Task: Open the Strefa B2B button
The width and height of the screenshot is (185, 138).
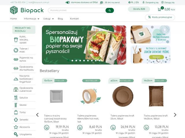Action: point(139,9)
